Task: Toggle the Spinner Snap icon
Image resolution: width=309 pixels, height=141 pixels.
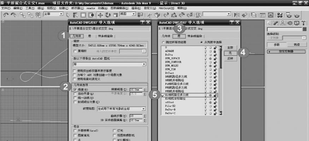Action: coord(189,15)
